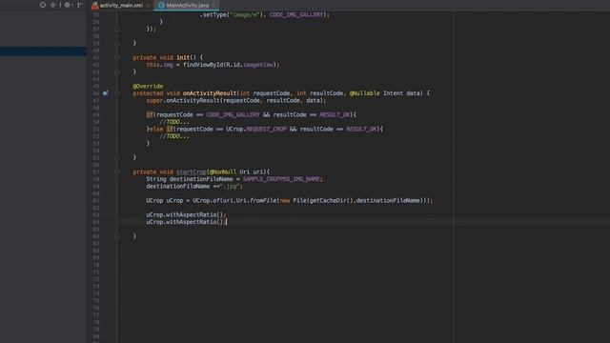Click first 'uCrop.withAspectRatio();' line
The height and width of the screenshot is (343, 610).
coord(186,214)
